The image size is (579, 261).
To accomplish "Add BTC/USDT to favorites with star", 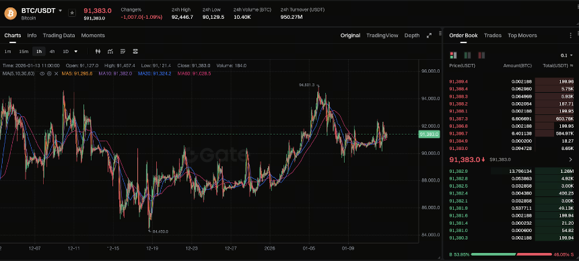I will point(72,13).
